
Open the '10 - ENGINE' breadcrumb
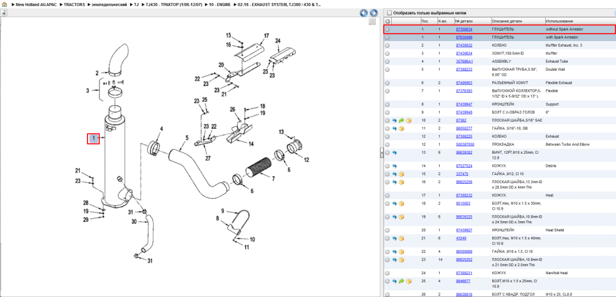[220, 4]
